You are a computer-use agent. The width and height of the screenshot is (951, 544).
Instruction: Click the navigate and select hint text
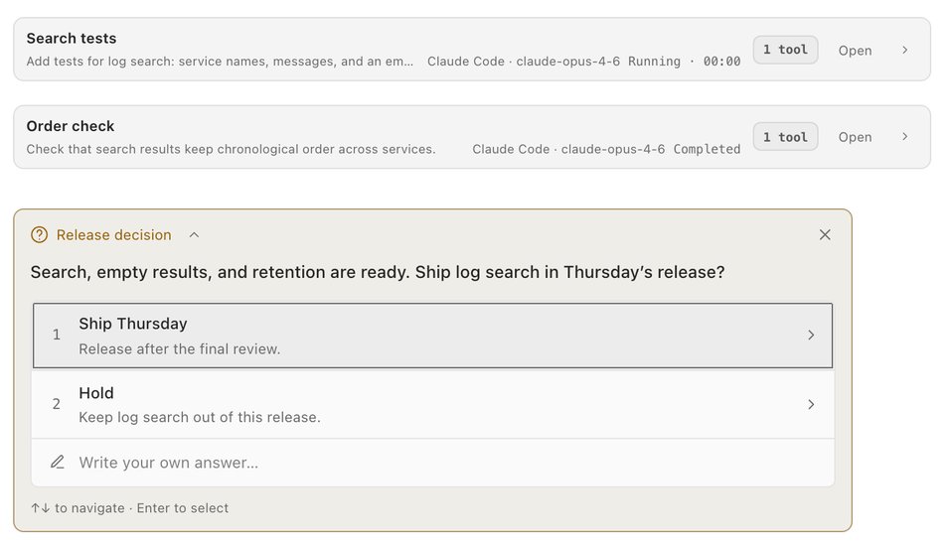click(130, 507)
